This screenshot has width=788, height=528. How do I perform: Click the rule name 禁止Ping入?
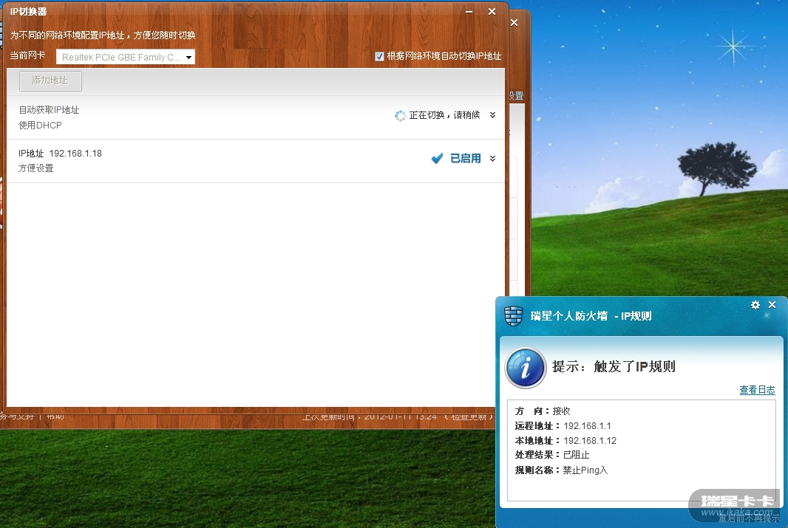585,470
